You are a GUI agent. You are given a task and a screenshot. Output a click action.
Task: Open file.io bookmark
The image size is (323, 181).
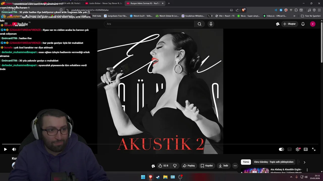pos(248,16)
